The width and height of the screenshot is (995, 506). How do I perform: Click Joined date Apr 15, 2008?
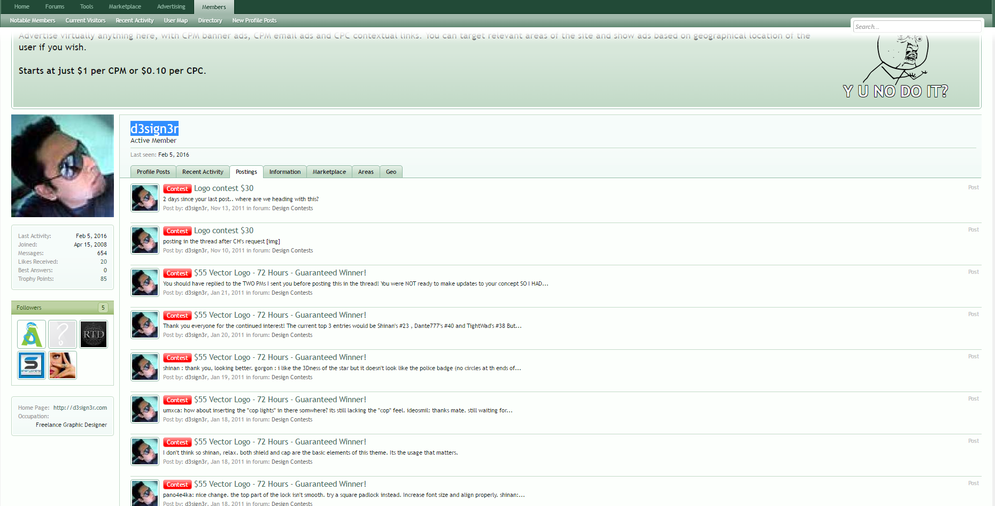coord(90,244)
